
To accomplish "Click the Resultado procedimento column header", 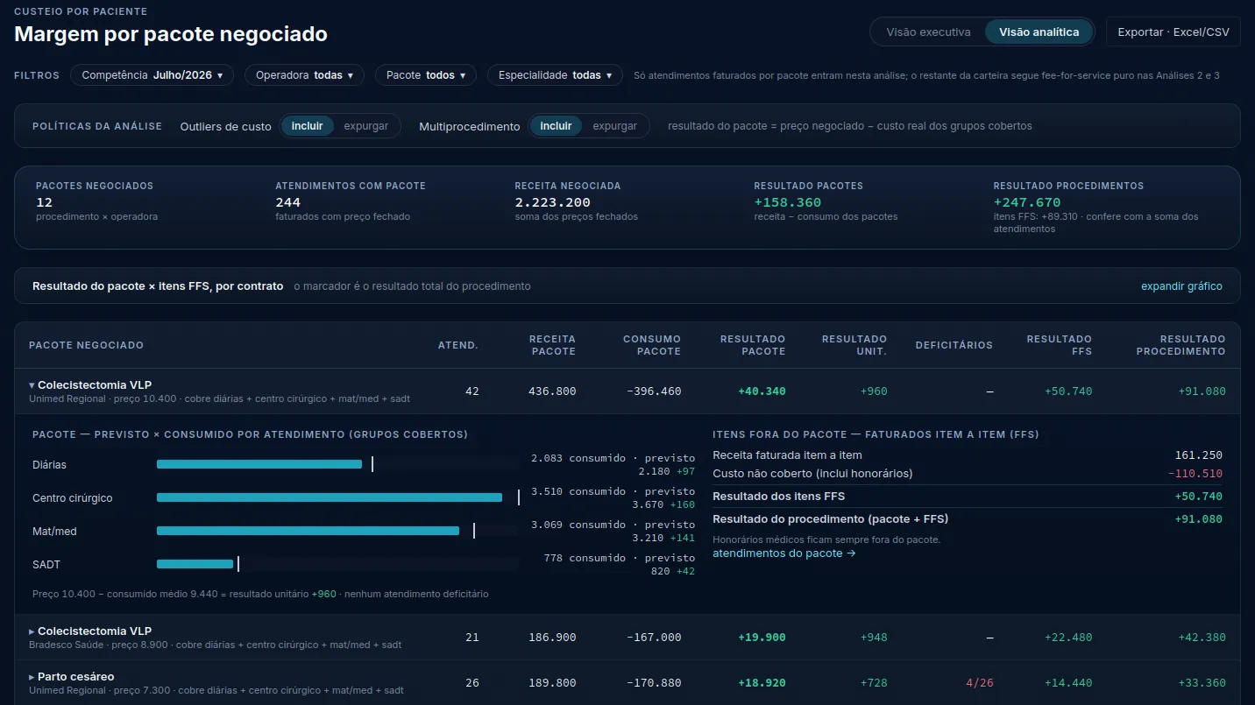I will tap(1181, 345).
